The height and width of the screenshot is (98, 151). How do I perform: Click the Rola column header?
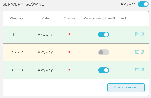click(x=45, y=18)
